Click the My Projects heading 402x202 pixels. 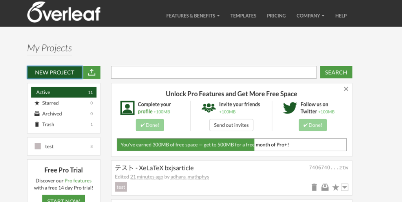point(49,48)
